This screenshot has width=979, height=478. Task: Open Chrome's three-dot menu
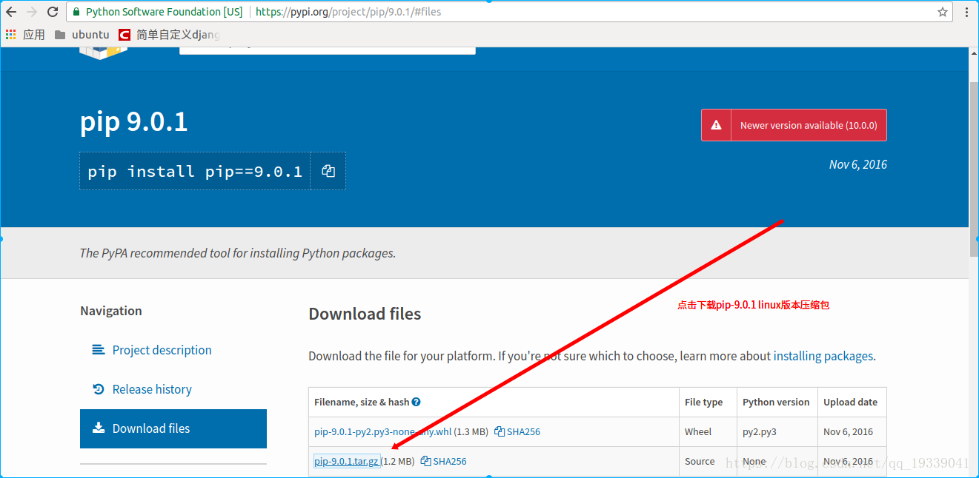966,12
